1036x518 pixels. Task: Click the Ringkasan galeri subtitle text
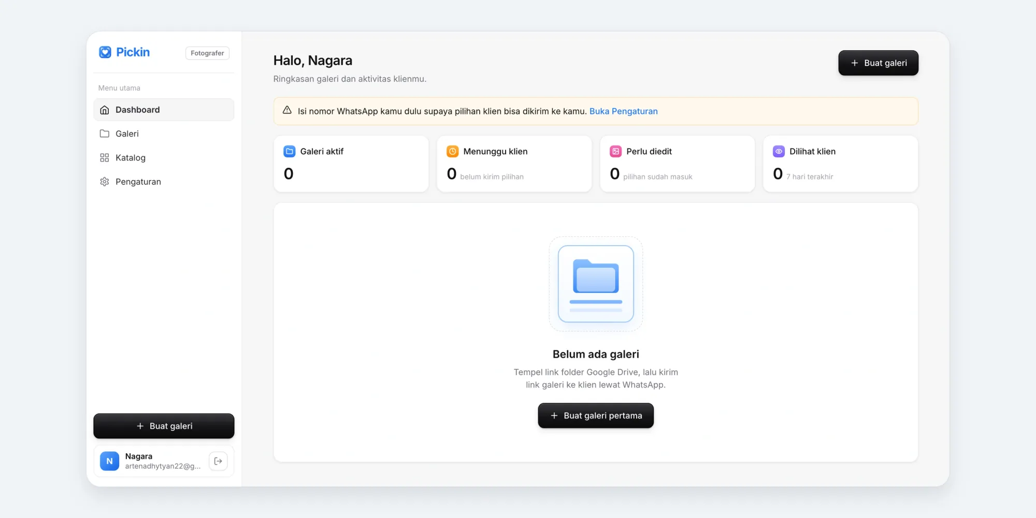(350, 79)
